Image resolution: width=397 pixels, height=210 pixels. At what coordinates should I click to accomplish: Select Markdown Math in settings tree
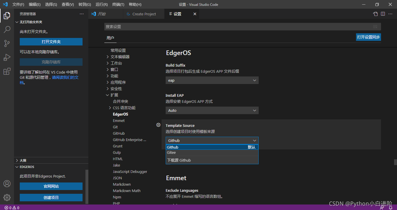coord(126,191)
